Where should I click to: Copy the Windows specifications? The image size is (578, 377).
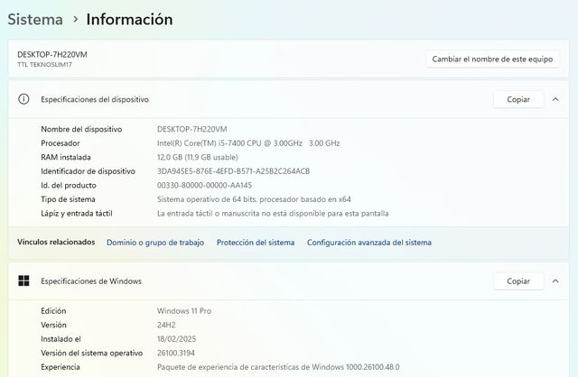click(x=518, y=280)
